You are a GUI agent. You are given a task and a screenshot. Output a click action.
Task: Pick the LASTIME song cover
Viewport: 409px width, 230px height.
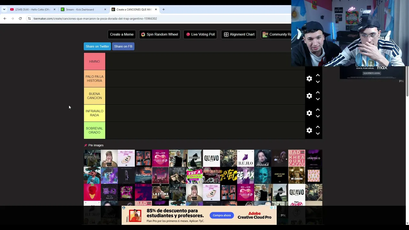click(x=160, y=192)
